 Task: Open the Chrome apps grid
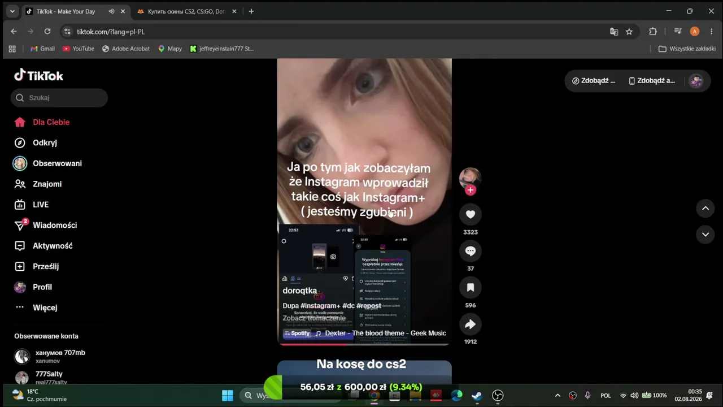(12, 49)
